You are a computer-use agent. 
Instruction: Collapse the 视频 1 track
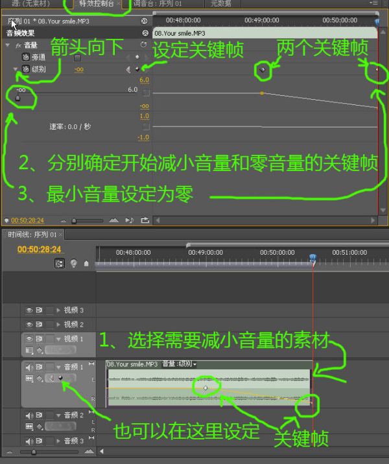coord(58,339)
